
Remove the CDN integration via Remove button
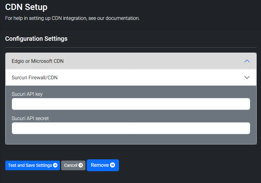click(103, 165)
